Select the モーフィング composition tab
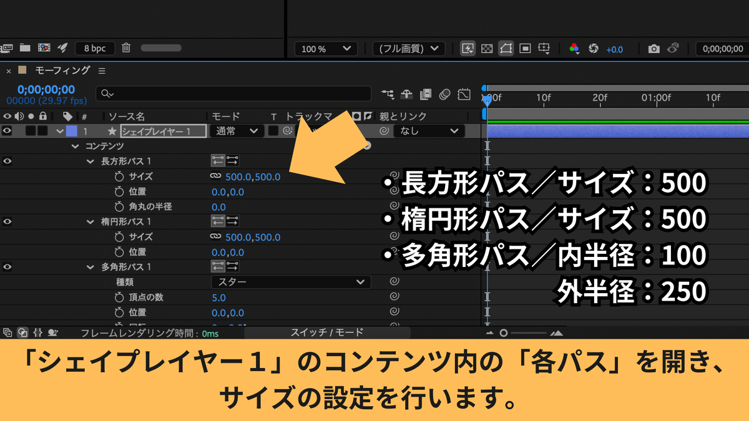Viewport: 749px width, 421px height. pos(62,70)
